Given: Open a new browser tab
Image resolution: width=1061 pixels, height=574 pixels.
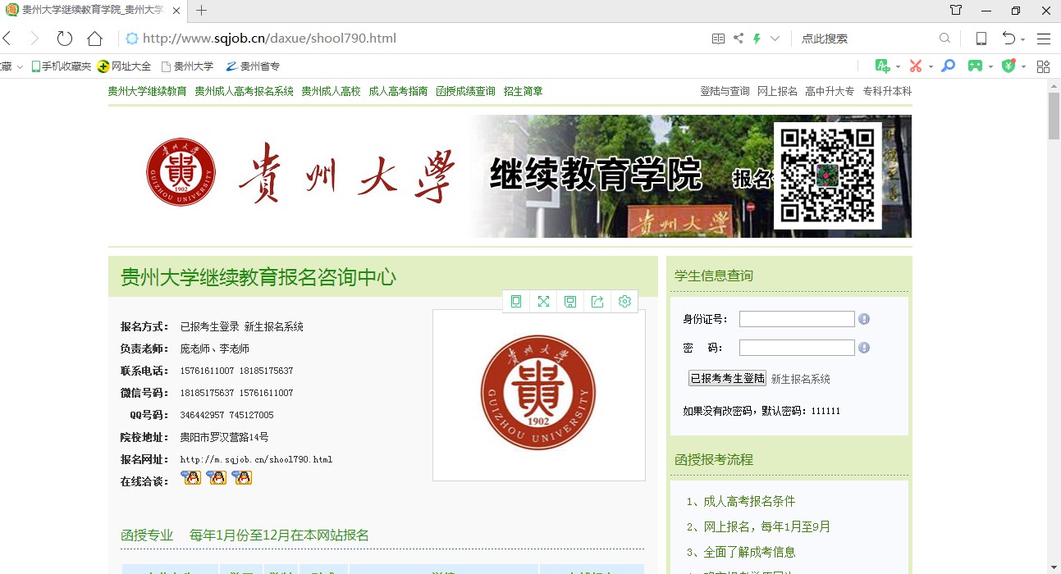Looking at the screenshot, I should coord(201,10).
